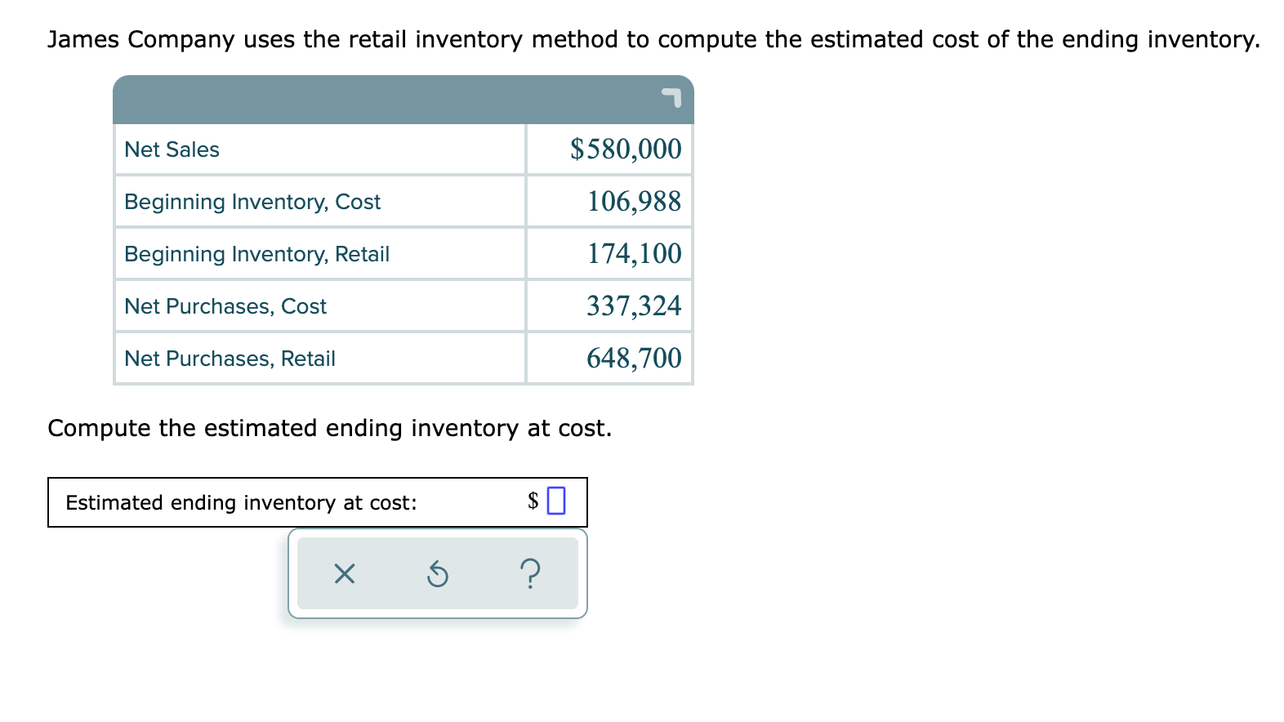Click the ending inventory answer input box
The width and height of the screenshot is (1284, 722).
(x=556, y=501)
